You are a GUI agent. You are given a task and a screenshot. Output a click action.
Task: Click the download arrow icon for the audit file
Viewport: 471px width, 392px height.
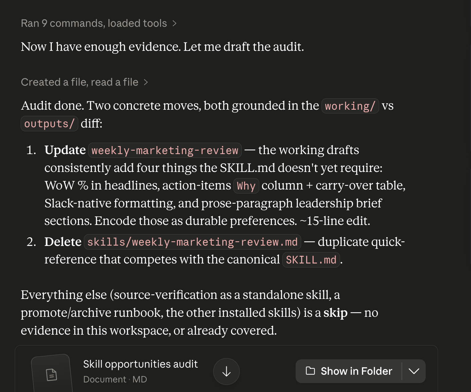(226, 371)
